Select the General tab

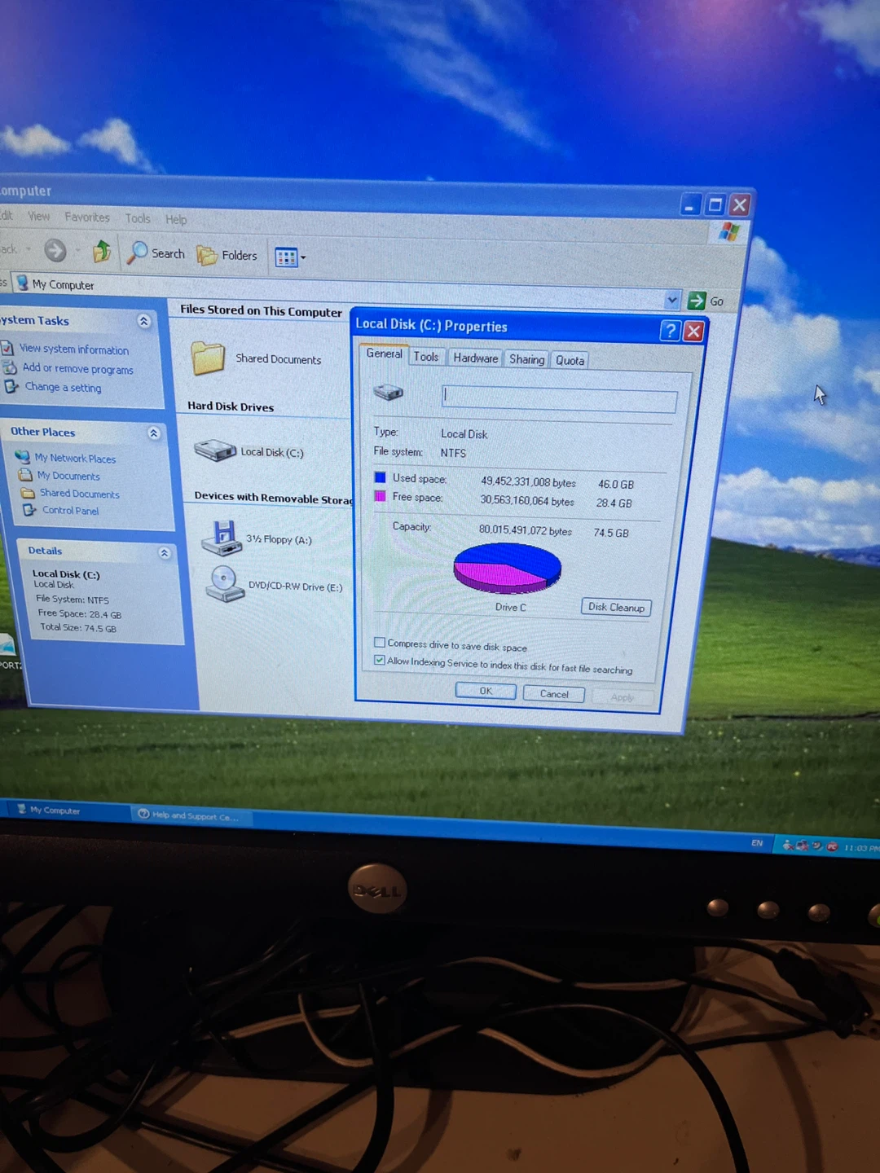[384, 354]
